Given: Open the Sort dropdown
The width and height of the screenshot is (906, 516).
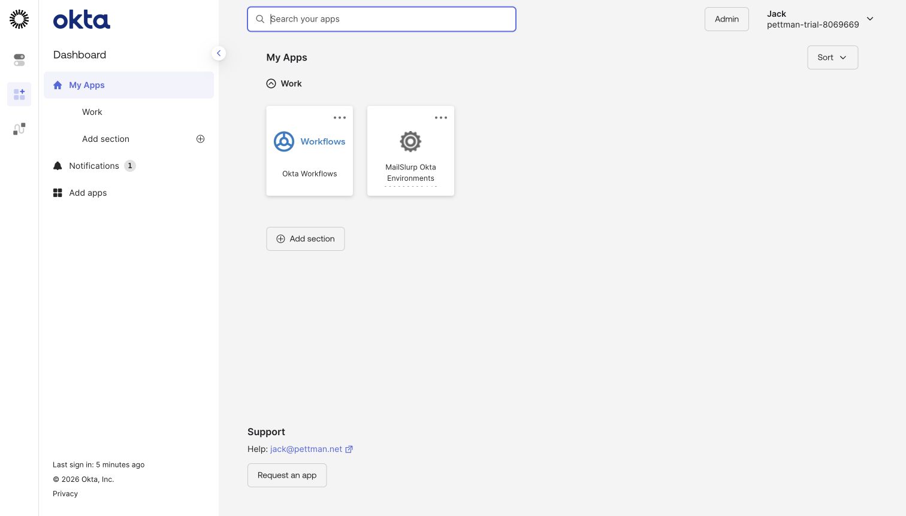Looking at the screenshot, I should coord(832,57).
